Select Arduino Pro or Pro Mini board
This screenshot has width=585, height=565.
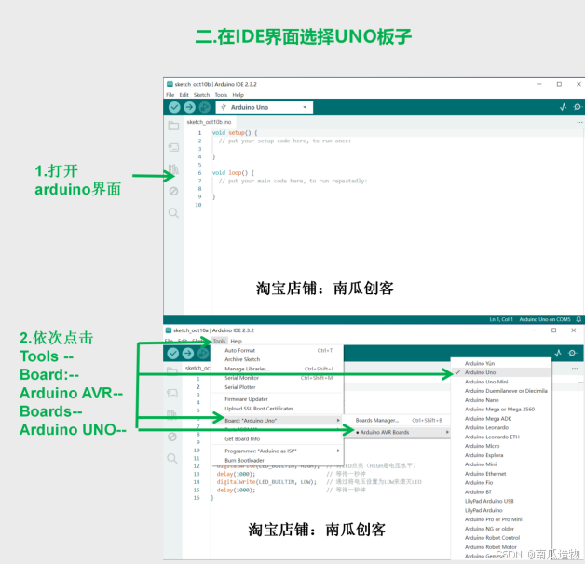pyautogui.click(x=501, y=519)
